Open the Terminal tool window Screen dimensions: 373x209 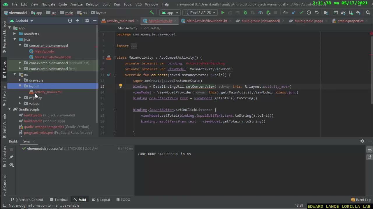click(x=59, y=200)
